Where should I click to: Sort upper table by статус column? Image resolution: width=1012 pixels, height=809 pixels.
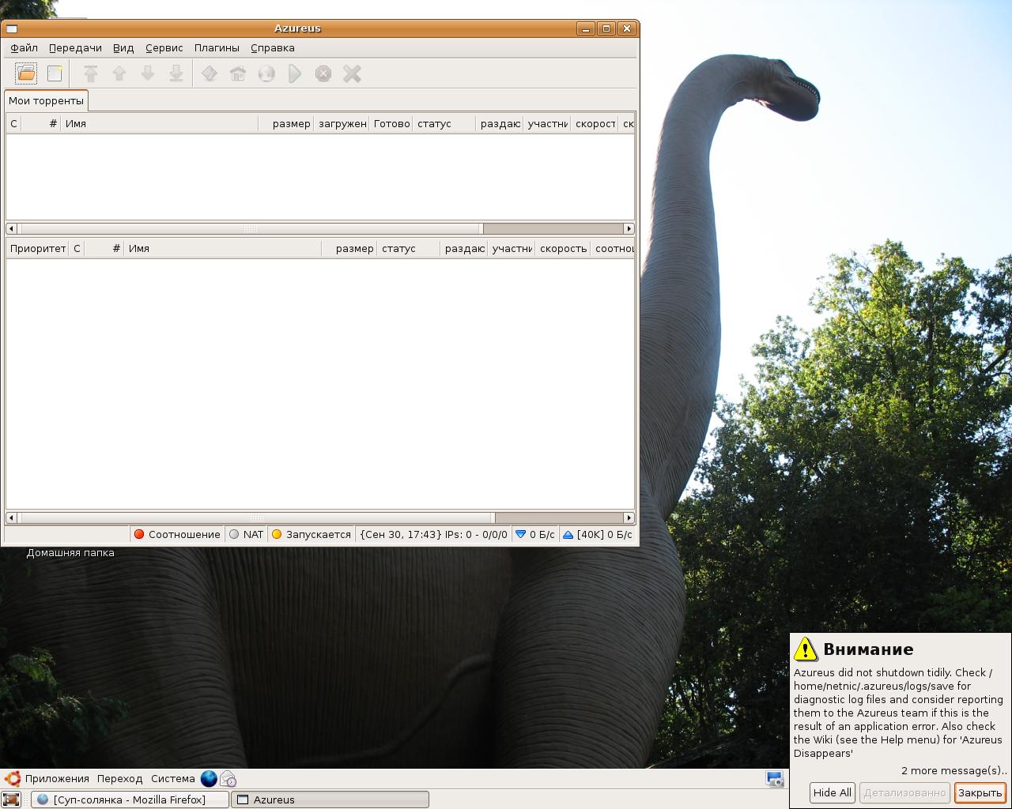[x=444, y=123]
